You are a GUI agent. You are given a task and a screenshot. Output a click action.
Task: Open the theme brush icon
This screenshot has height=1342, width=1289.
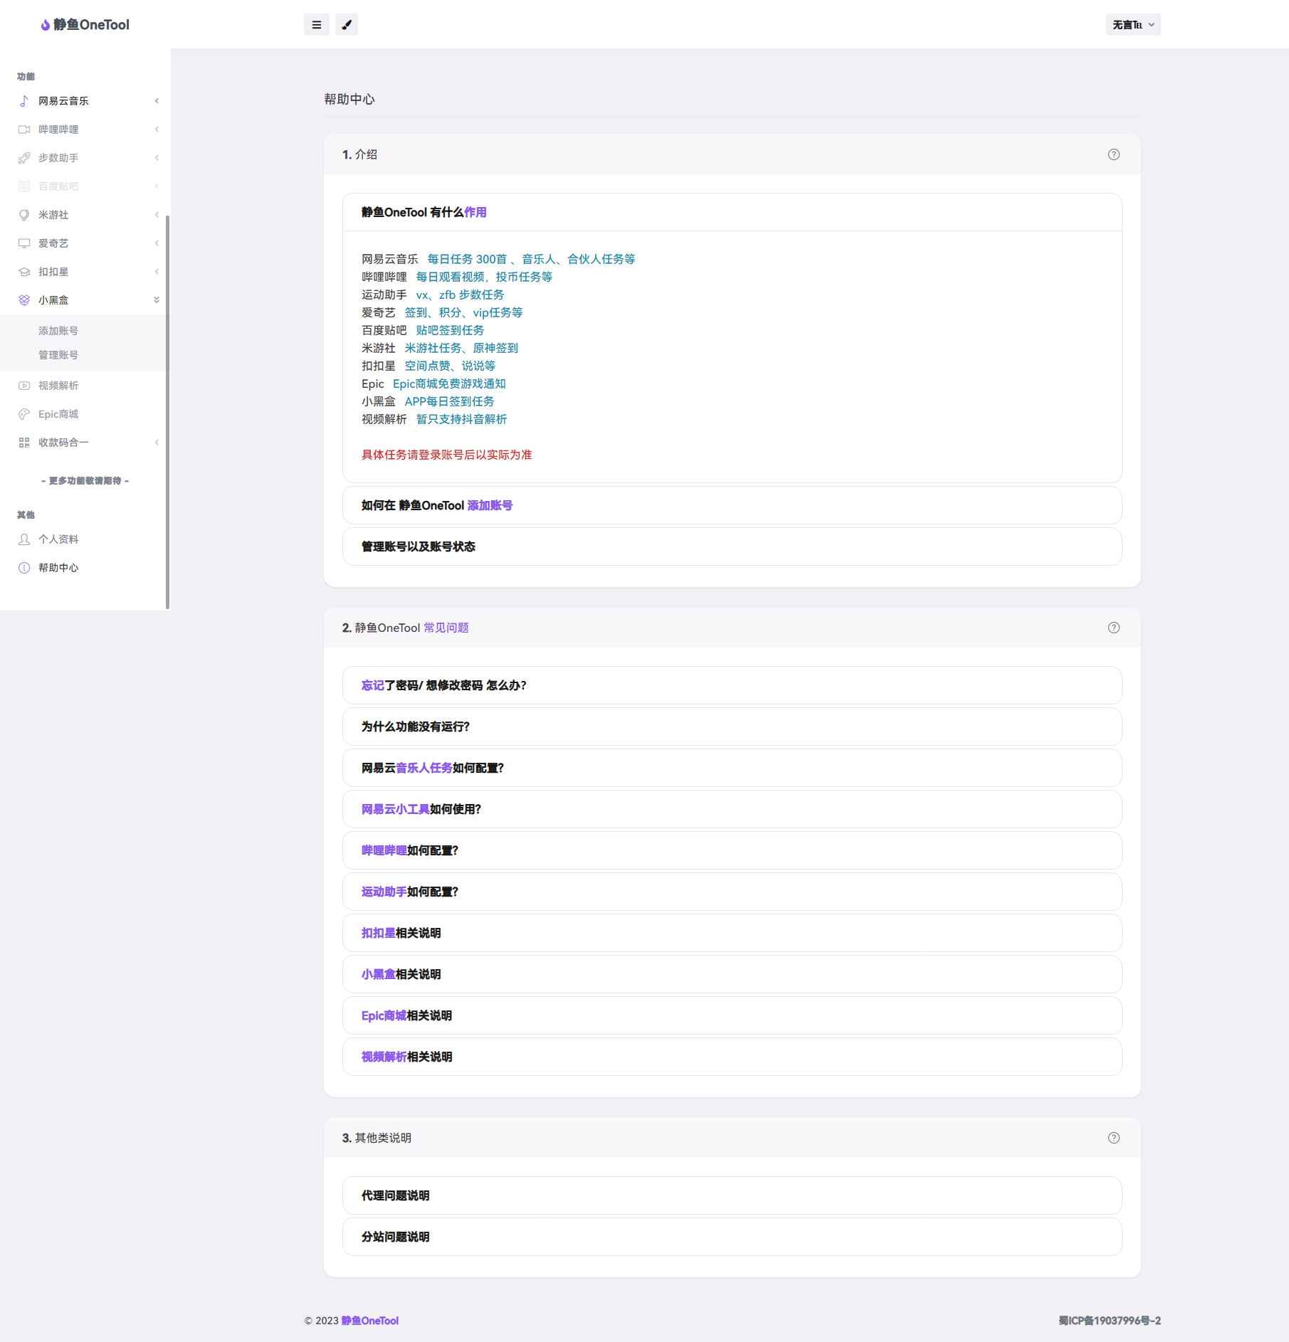[x=347, y=25]
